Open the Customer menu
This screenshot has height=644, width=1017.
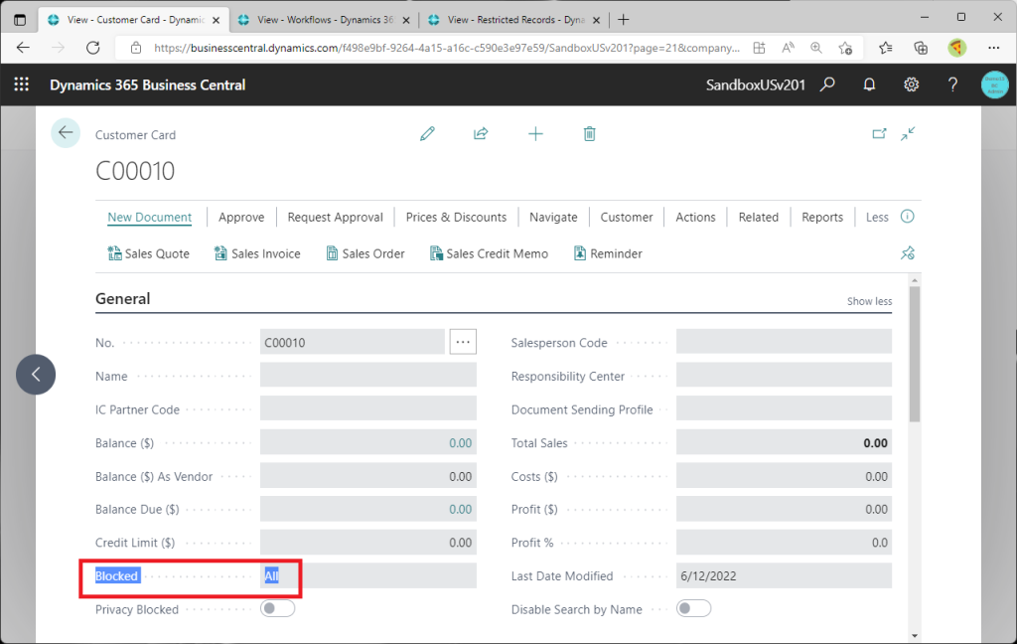coord(627,217)
